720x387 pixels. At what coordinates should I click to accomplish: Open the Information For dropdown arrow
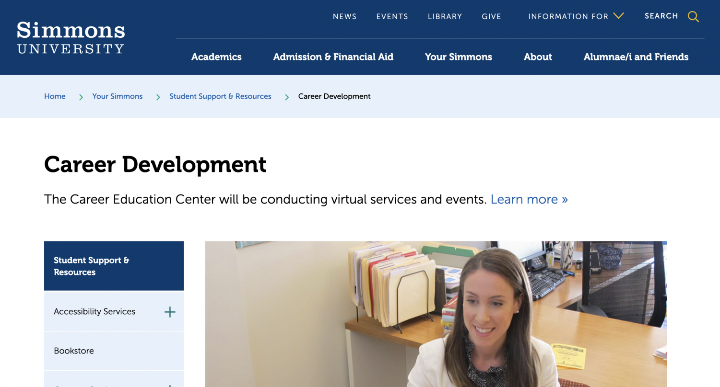(x=618, y=16)
